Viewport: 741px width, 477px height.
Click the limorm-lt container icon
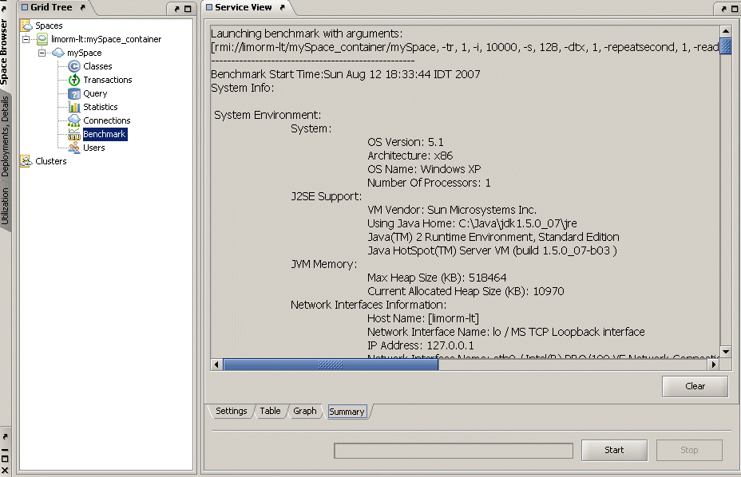(x=42, y=39)
